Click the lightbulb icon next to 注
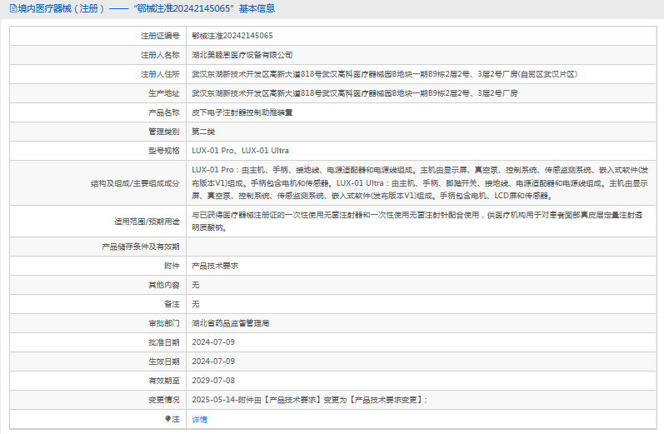664x434 pixels. pos(167,419)
